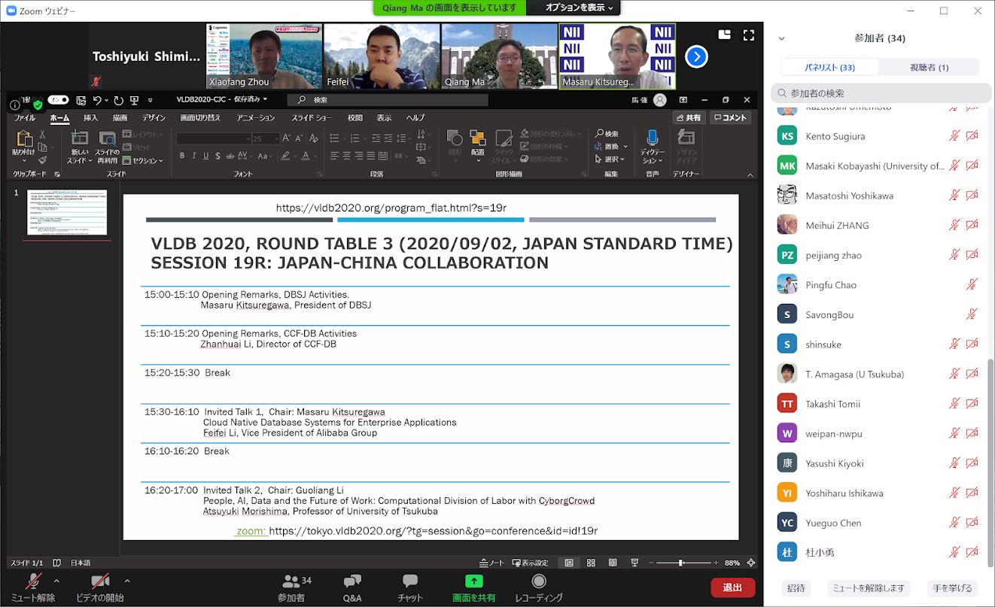
Task: Unmute microphone (ミュート解除)
Action: (x=33, y=581)
